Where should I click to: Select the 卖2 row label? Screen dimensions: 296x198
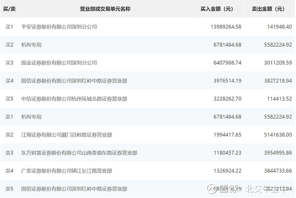click(x=9, y=135)
